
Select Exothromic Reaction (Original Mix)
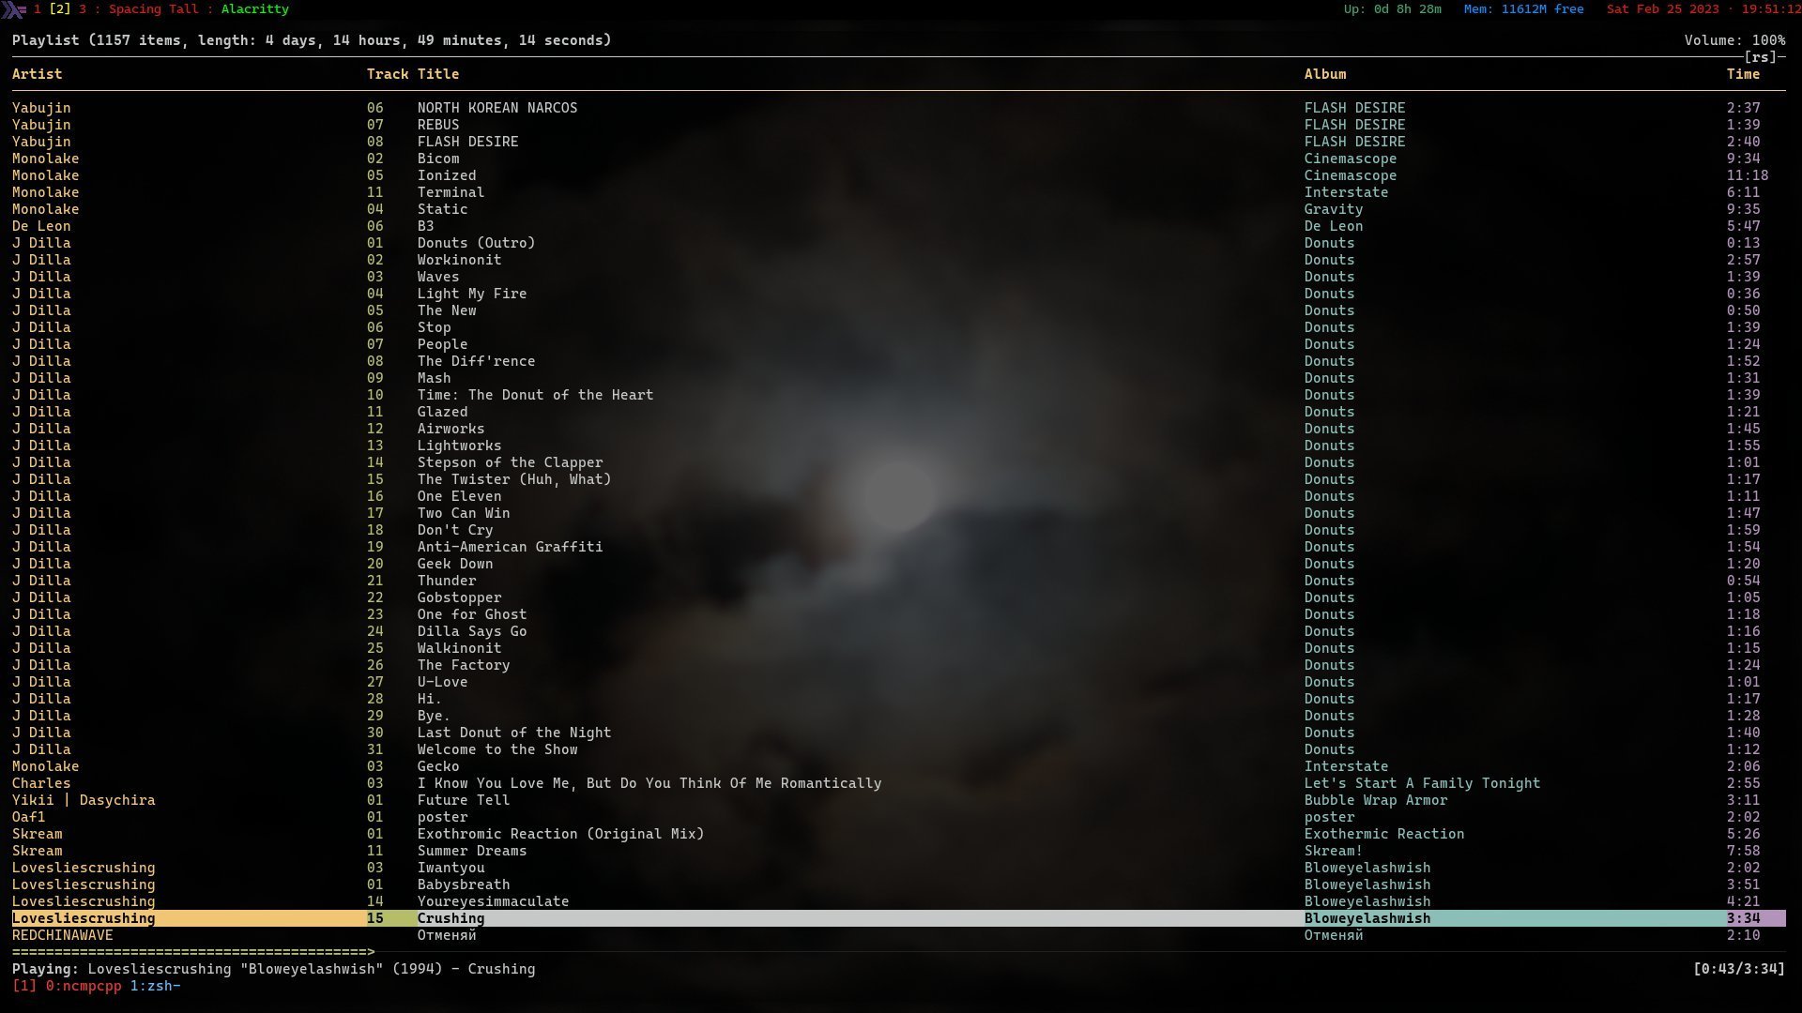pyautogui.click(x=898, y=834)
